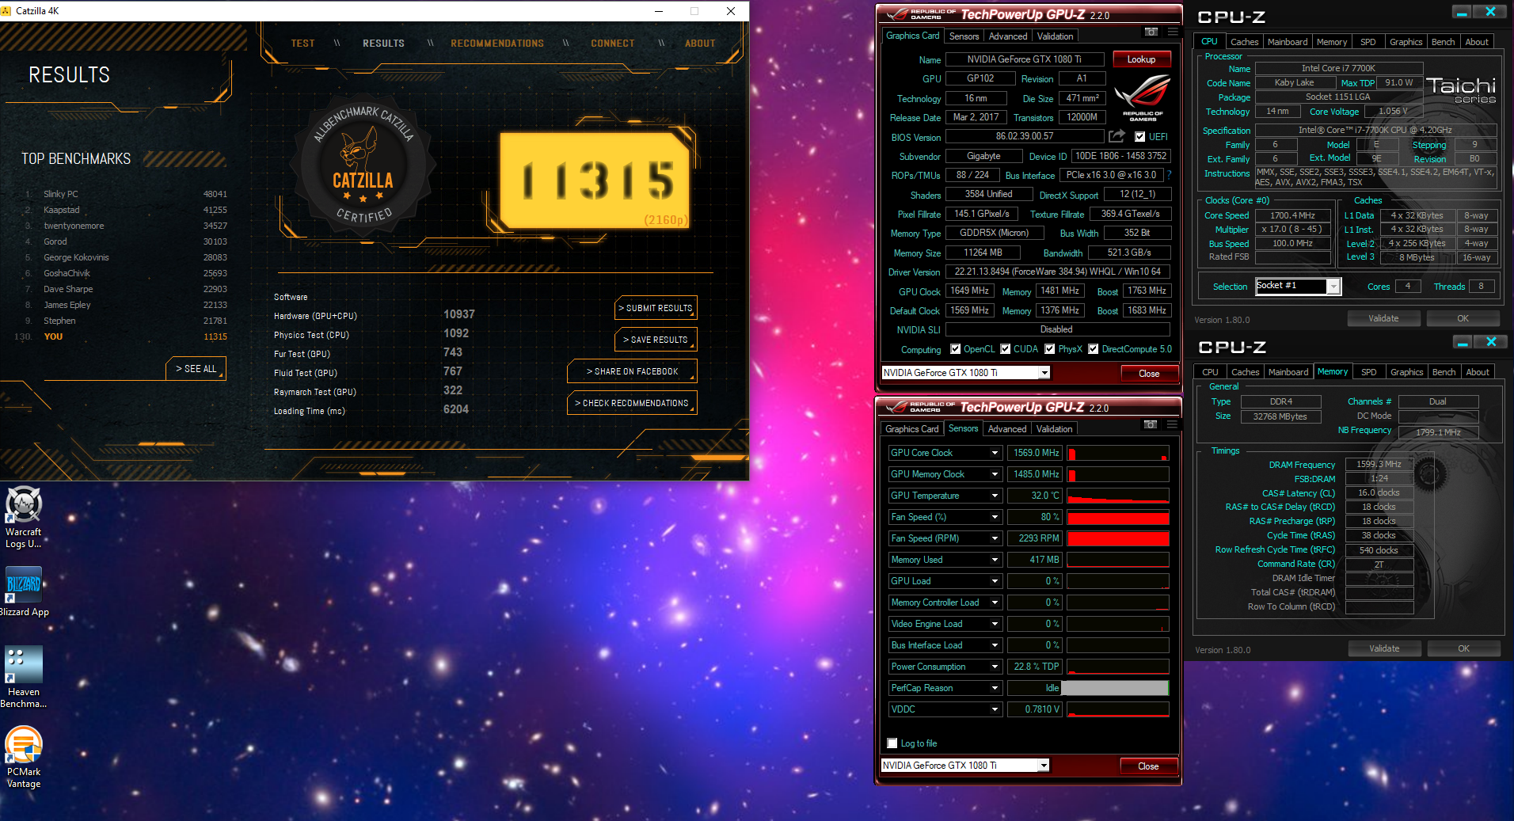Toggle the CUDA checkbox
The image size is (1514, 821).
pos(1005,349)
